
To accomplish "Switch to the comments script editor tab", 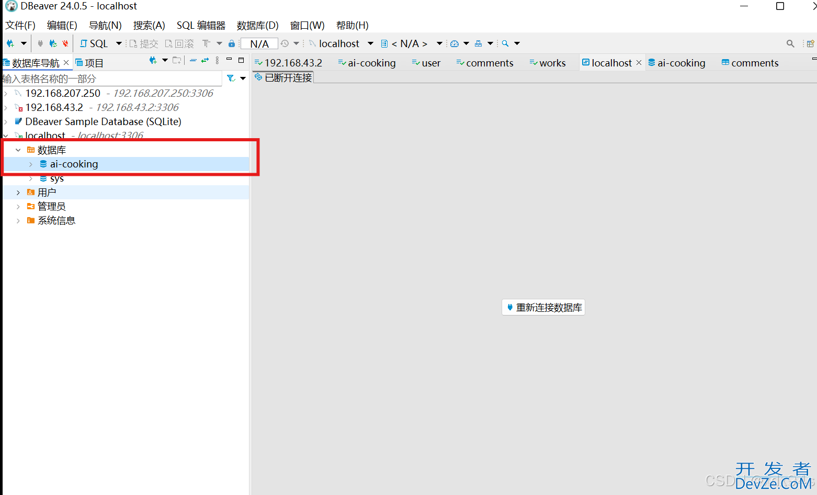I will (485, 63).
